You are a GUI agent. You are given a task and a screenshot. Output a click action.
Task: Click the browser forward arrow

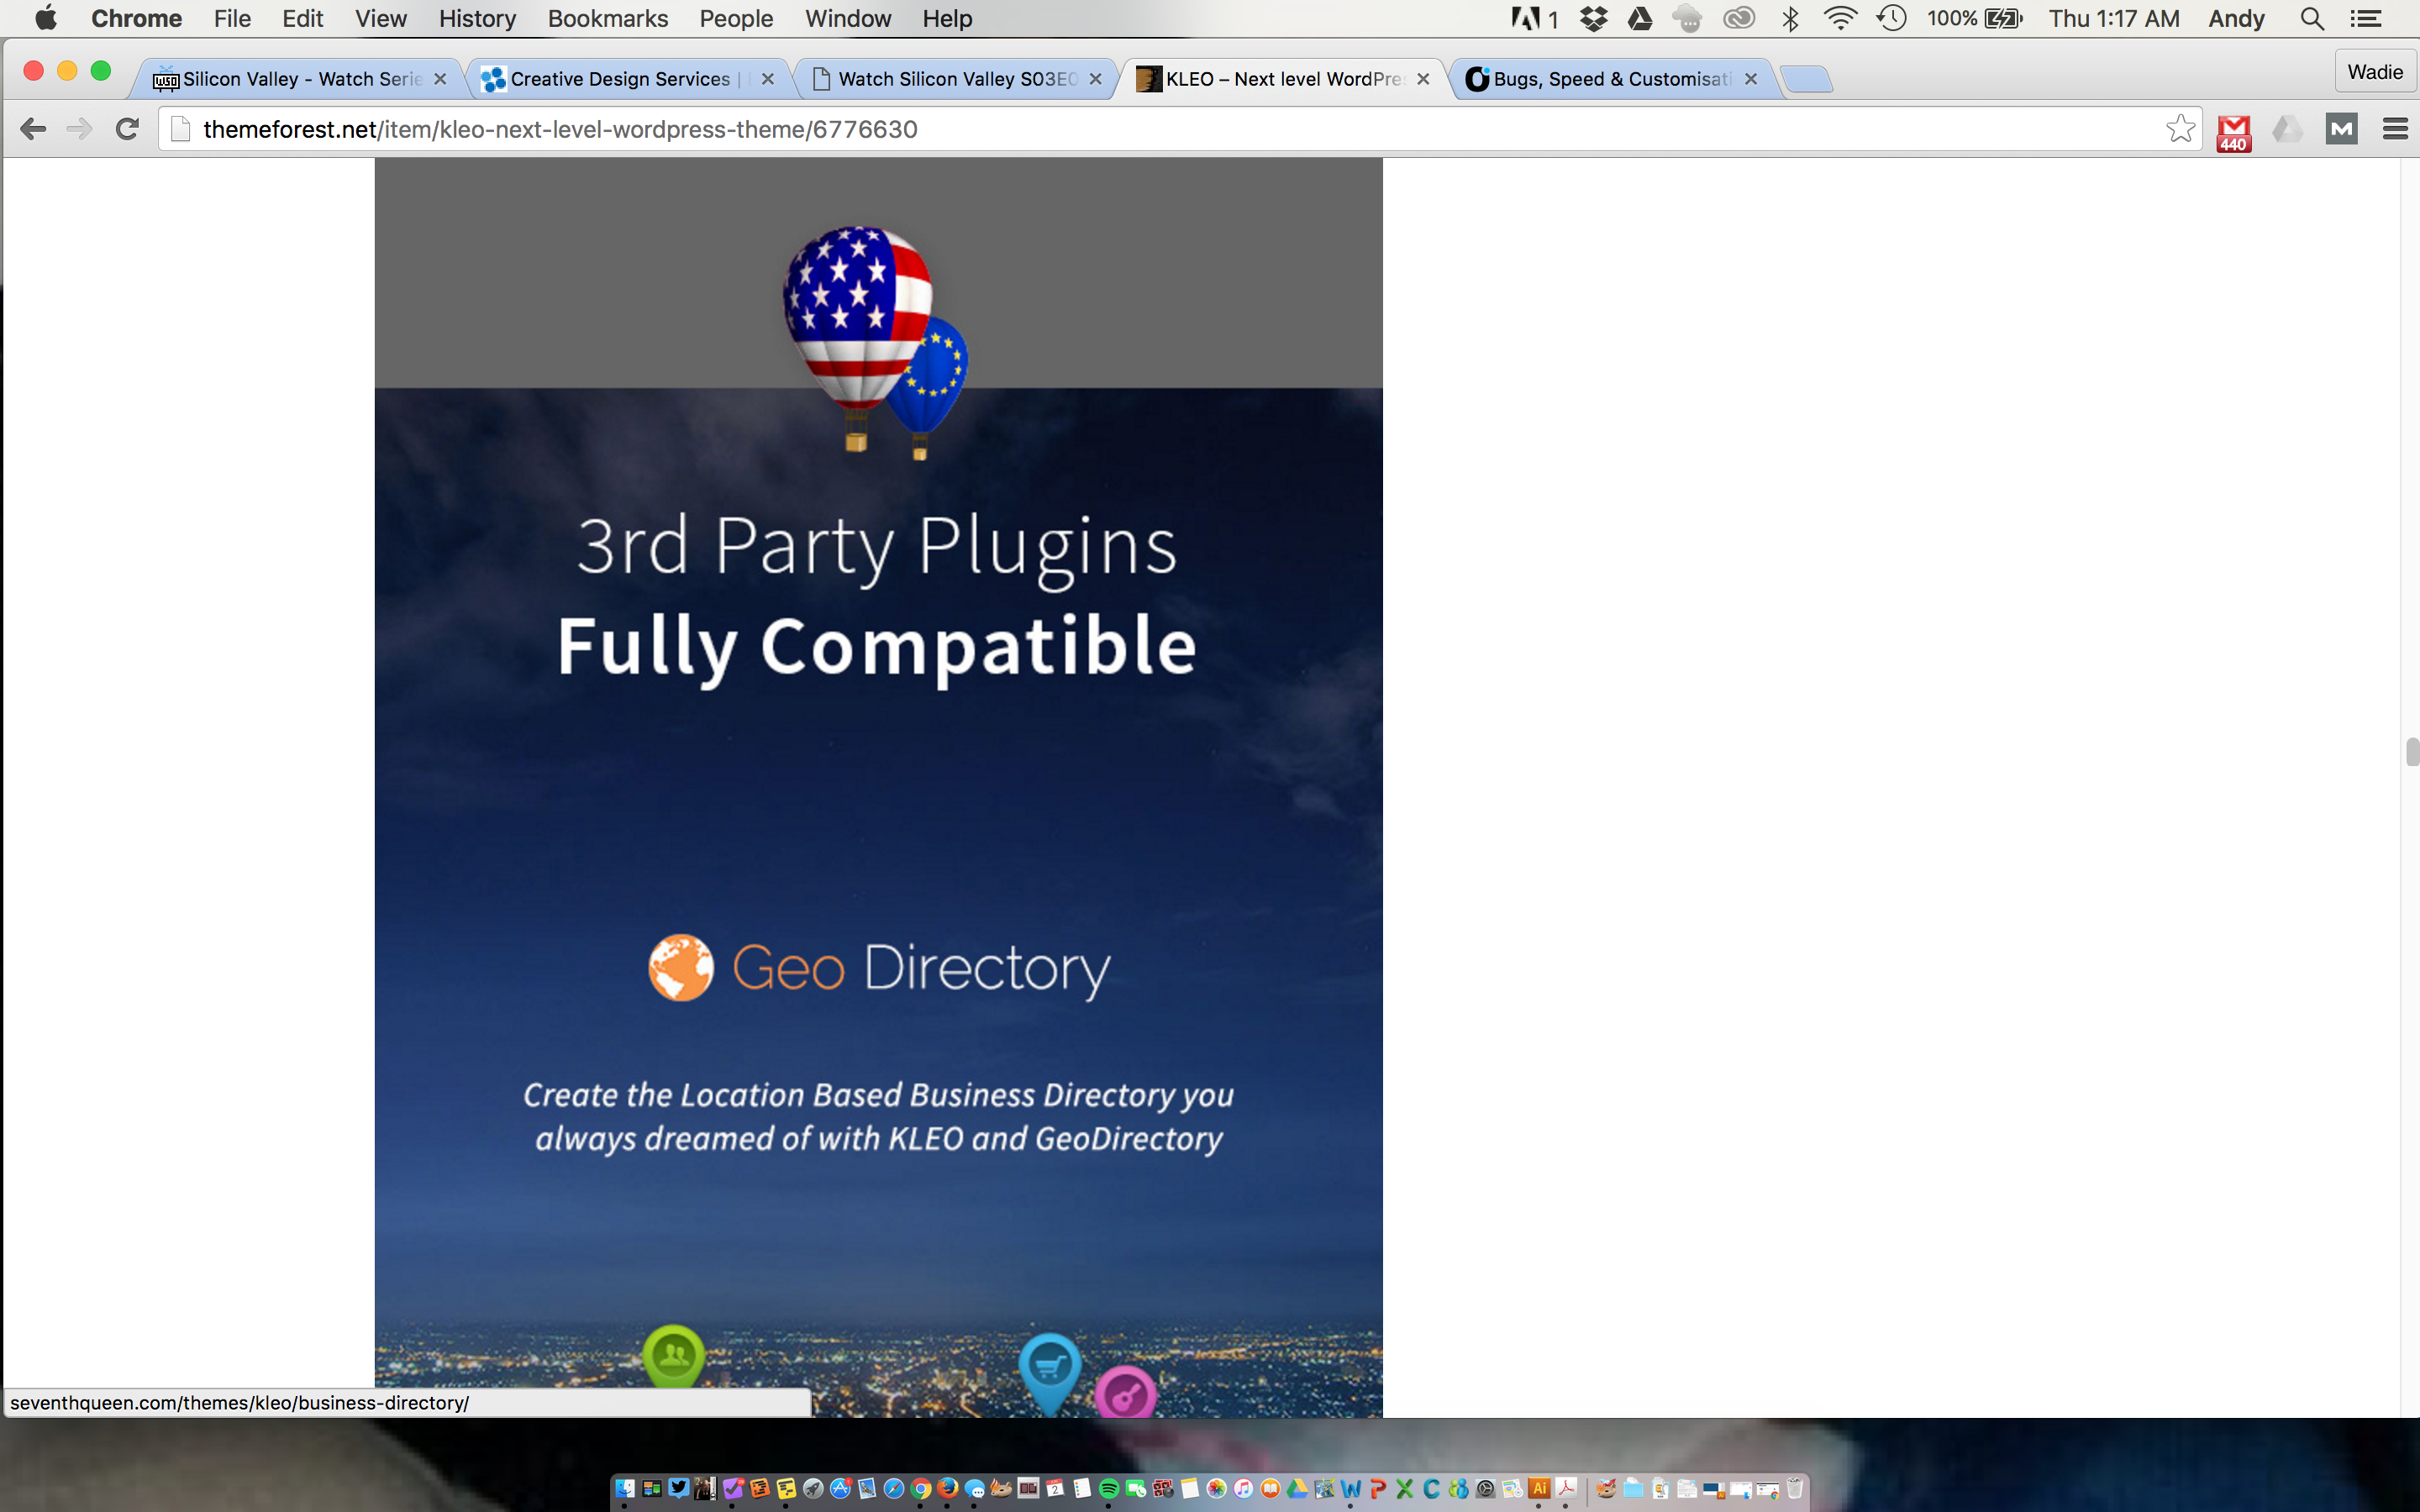pos(79,129)
